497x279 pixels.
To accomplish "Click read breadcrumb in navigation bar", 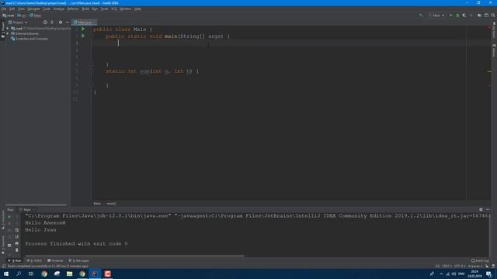I will click(9, 15).
